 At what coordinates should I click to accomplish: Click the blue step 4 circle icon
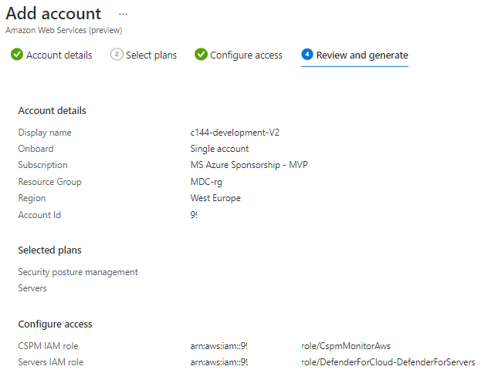point(307,55)
